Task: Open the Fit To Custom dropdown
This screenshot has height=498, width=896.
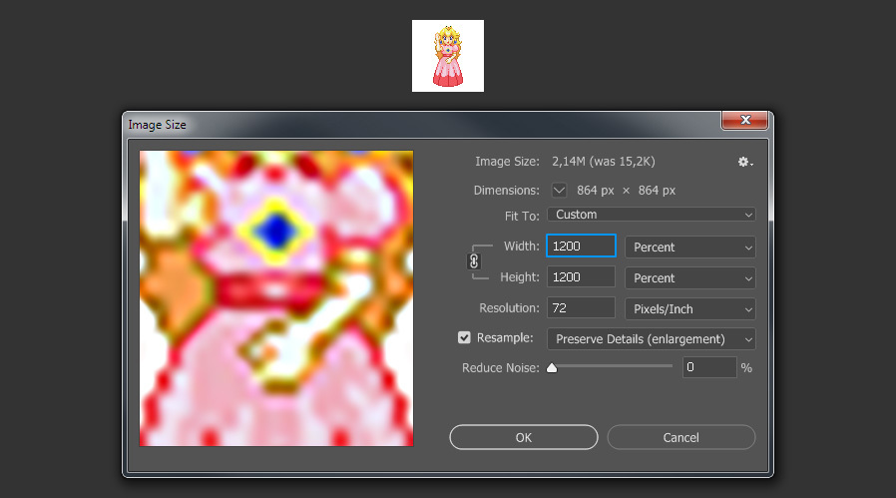Action: click(x=652, y=215)
